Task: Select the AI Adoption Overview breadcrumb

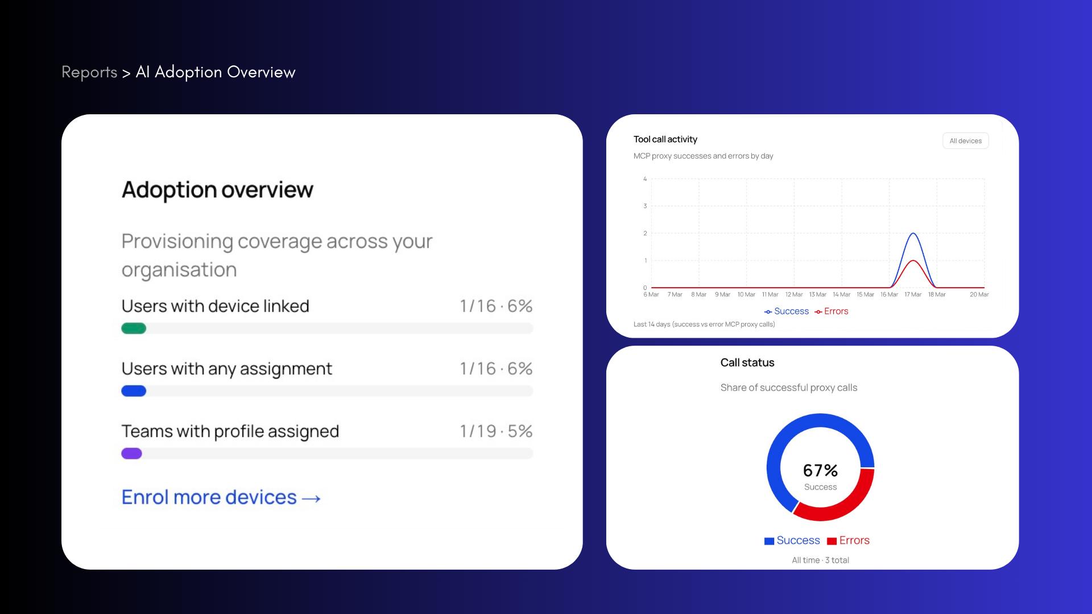Action: [216, 72]
